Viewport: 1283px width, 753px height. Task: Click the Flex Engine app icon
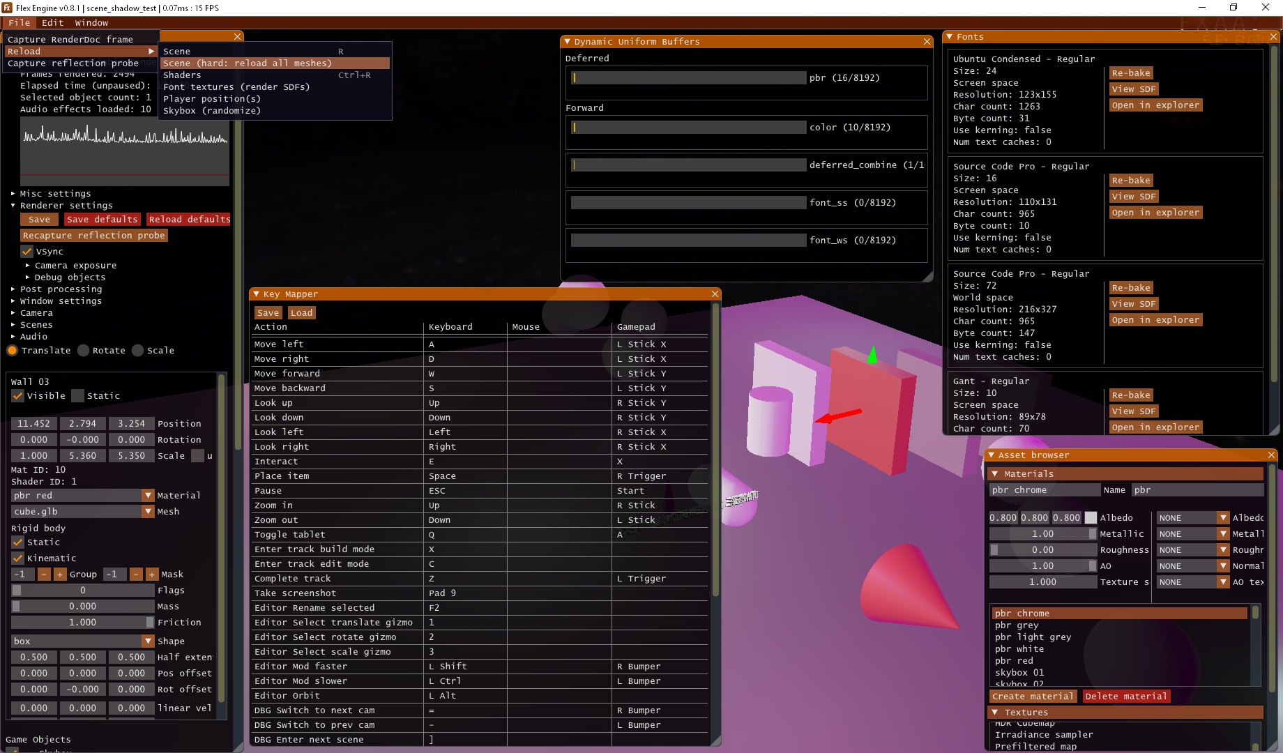click(x=7, y=8)
